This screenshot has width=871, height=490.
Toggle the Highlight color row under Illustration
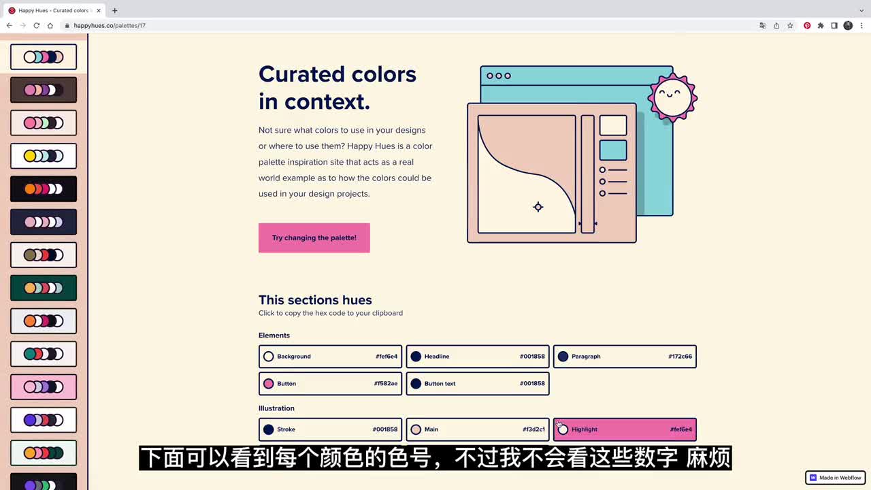tap(625, 429)
